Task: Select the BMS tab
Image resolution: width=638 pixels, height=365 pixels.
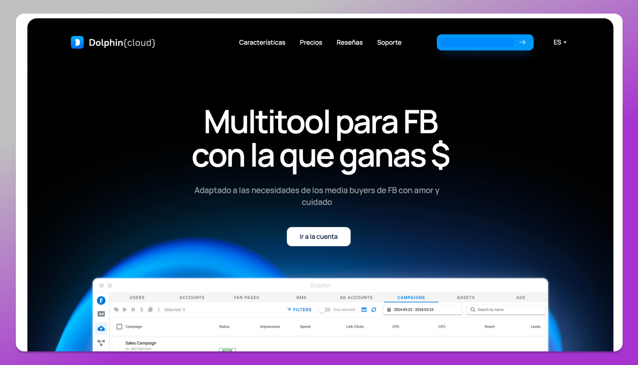Action: (302, 297)
